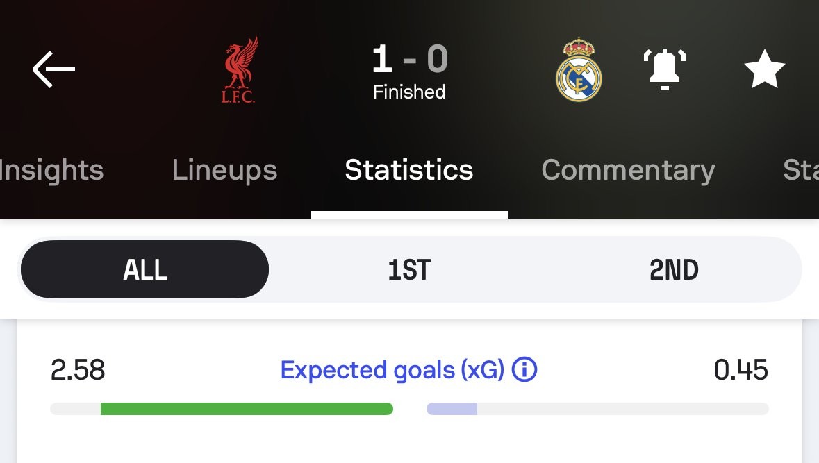Select the ALL period filter

(x=144, y=269)
